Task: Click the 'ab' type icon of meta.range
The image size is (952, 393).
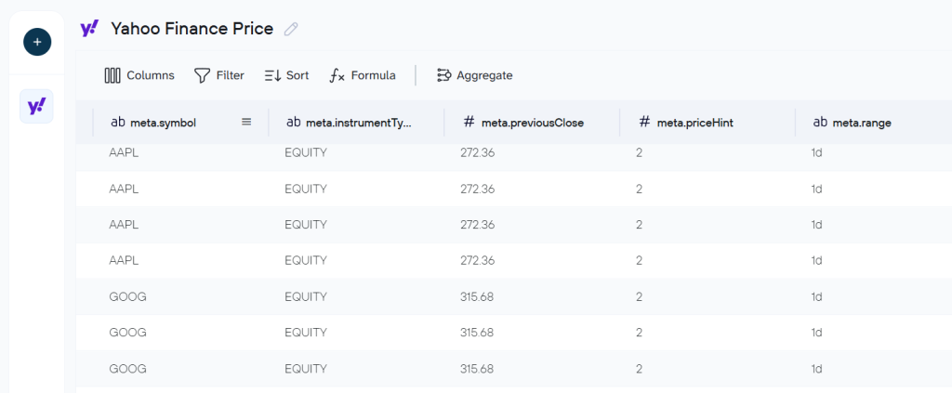Action: (820, 122)
